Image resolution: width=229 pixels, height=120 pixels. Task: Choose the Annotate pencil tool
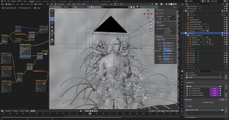coord(52,35)
